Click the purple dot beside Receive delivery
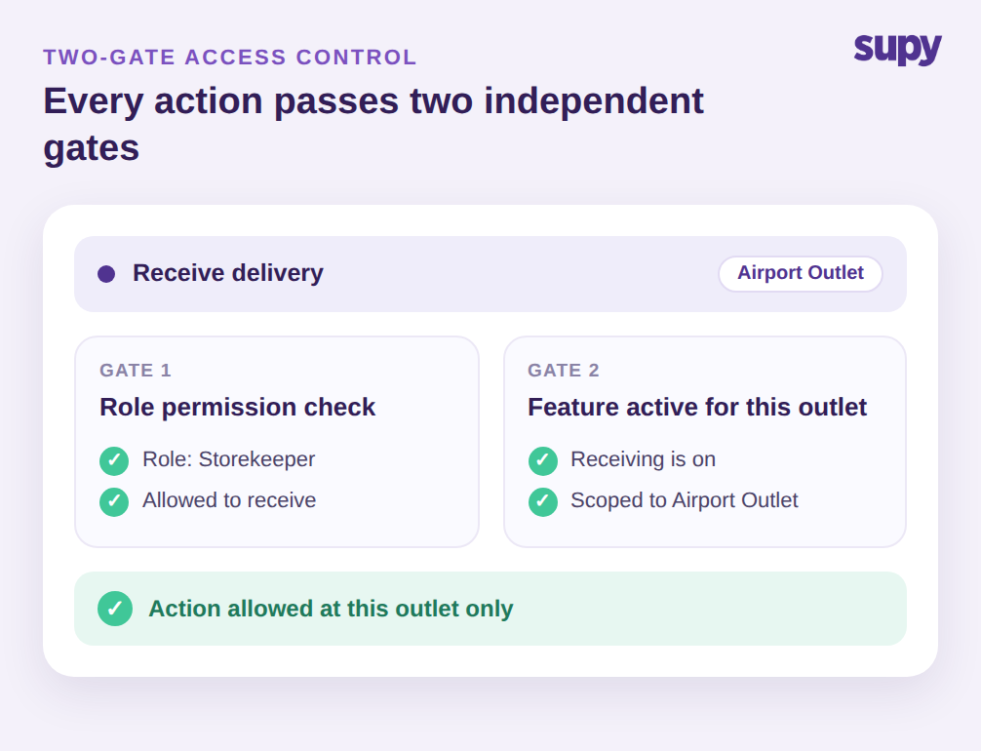981x751 pixels. pos(106,274)
